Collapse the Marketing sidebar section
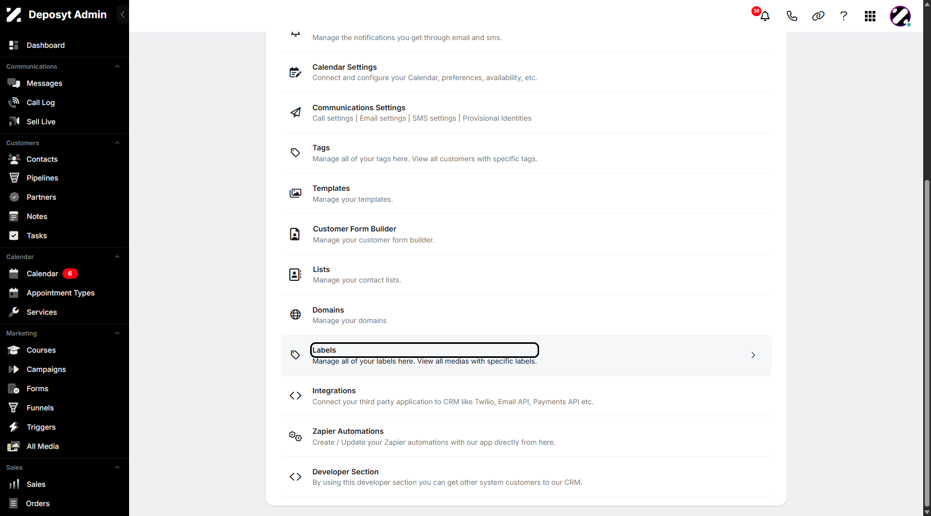Image resolution: width=931 pixels, height=516 pixels. [x=117, y=333]
